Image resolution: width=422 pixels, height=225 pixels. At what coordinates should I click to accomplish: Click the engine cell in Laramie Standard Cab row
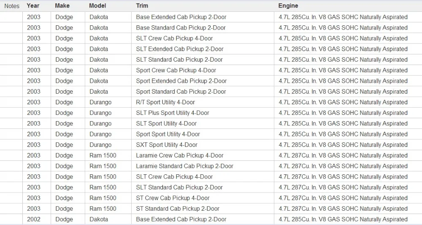343,166
